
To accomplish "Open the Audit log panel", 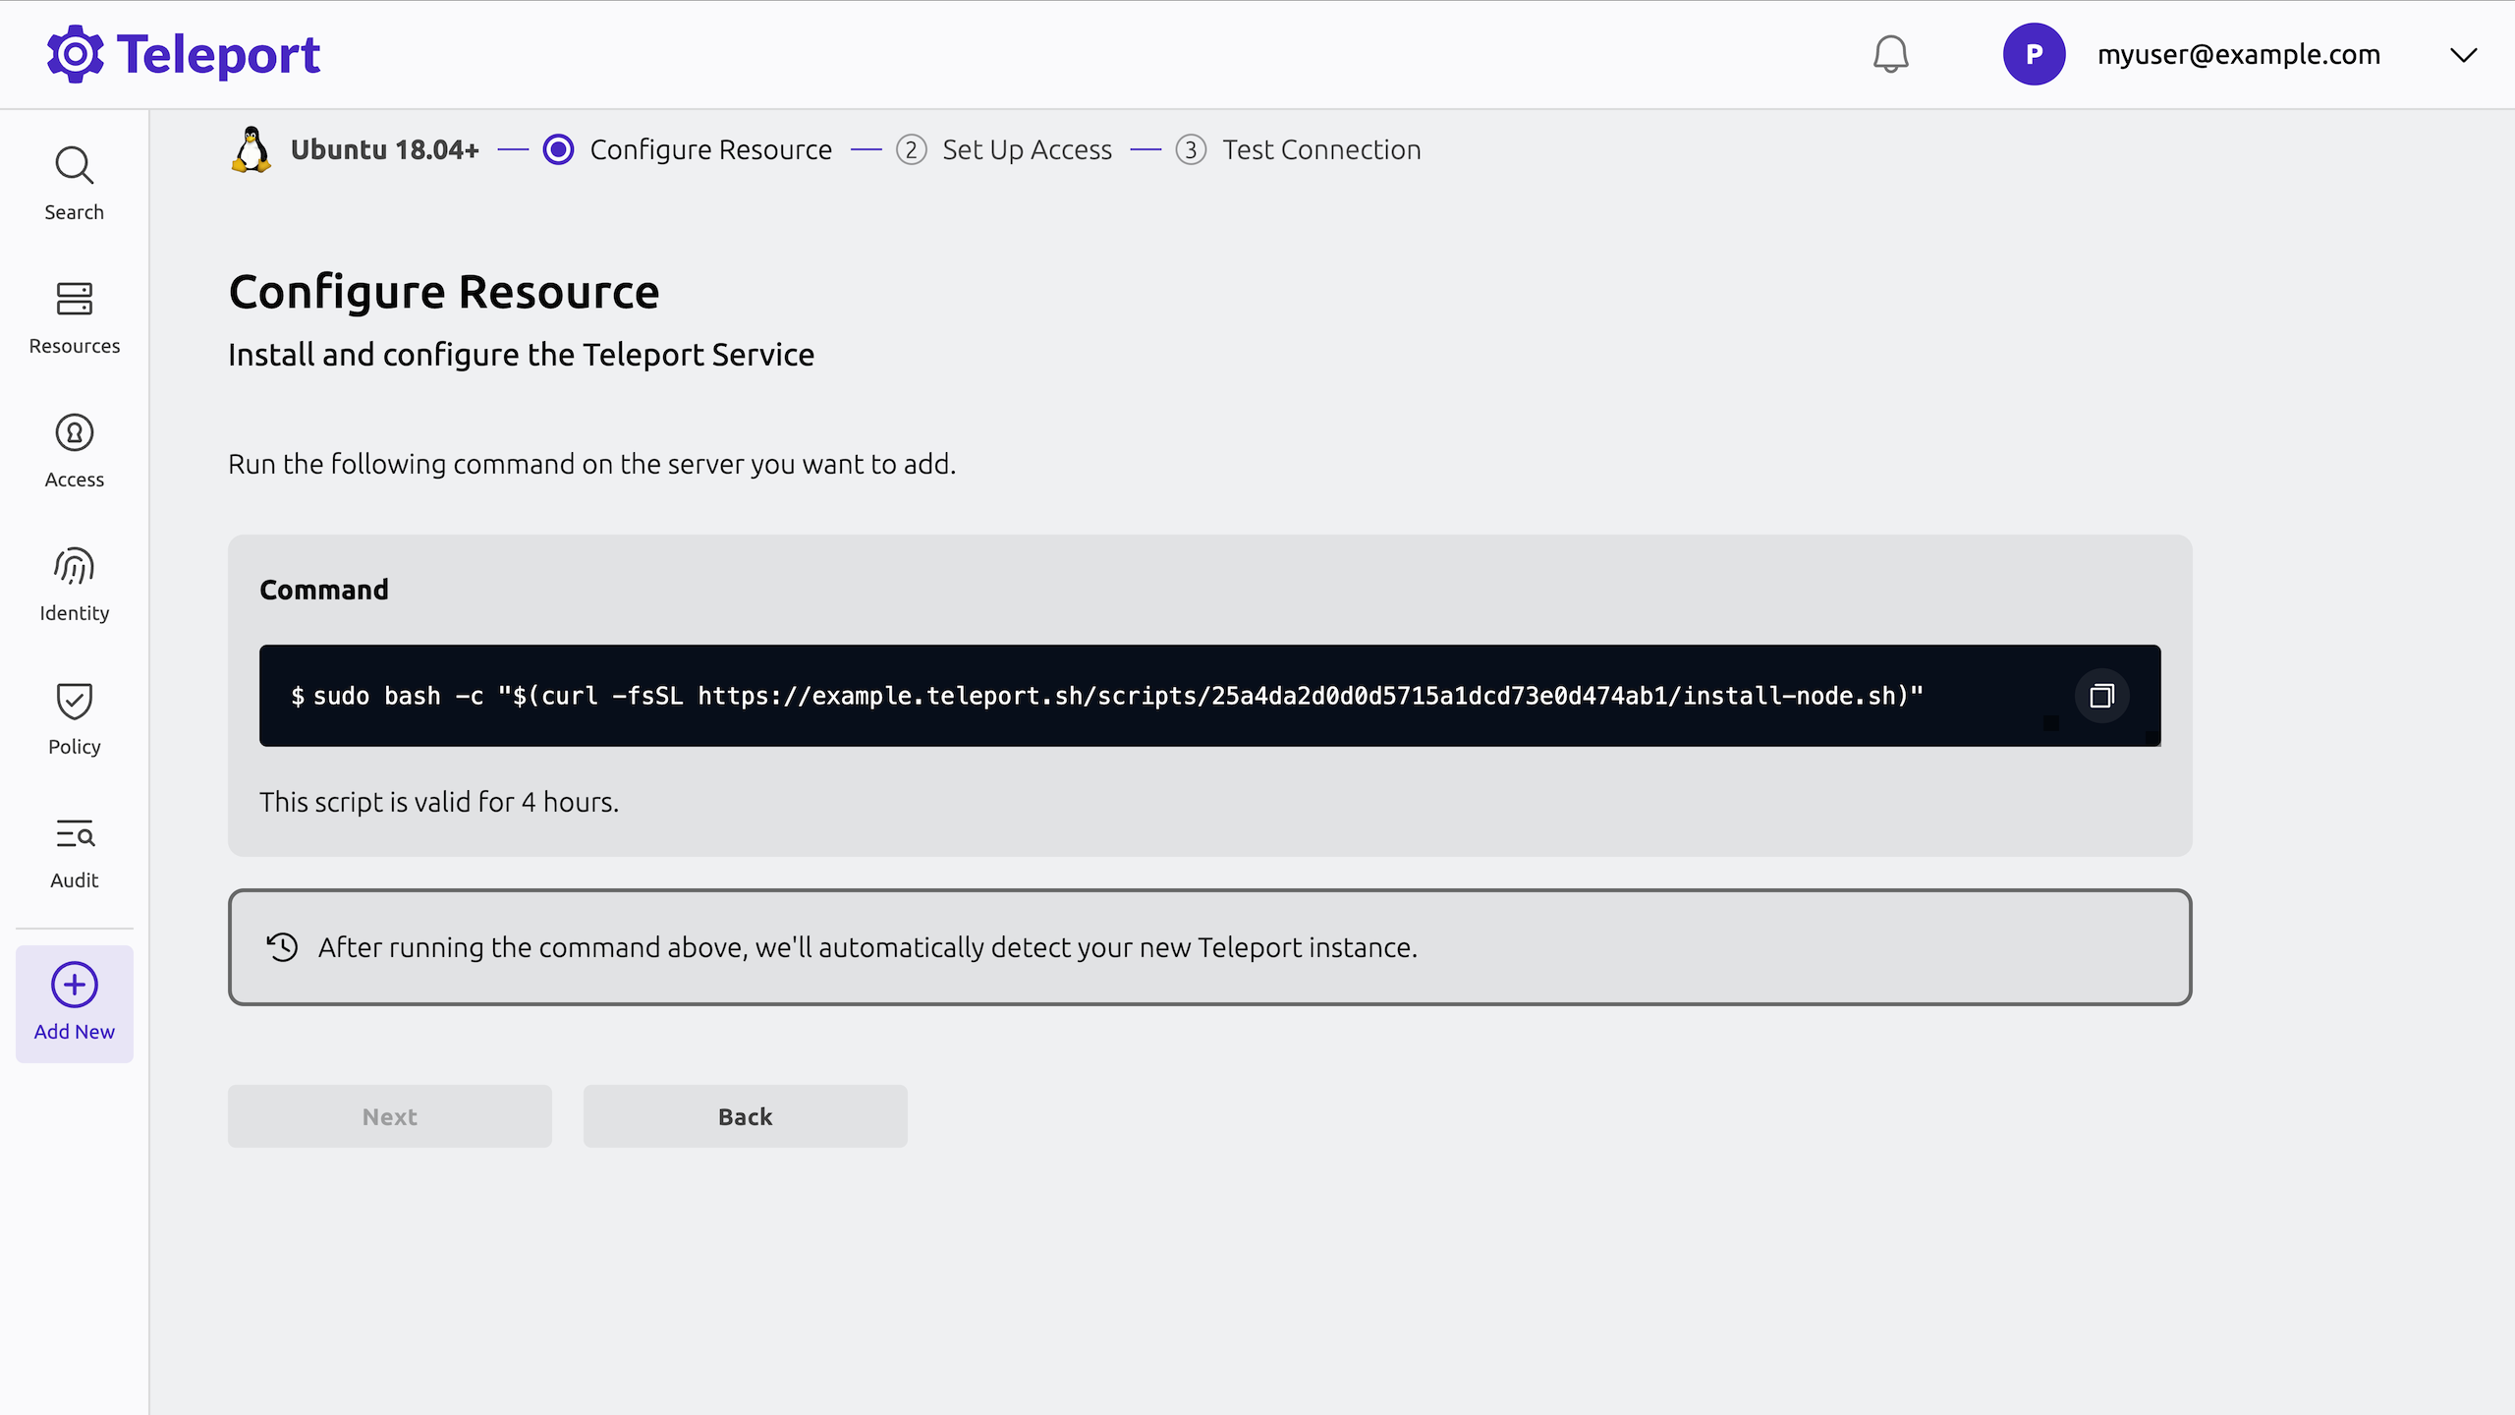I will 73,850.
